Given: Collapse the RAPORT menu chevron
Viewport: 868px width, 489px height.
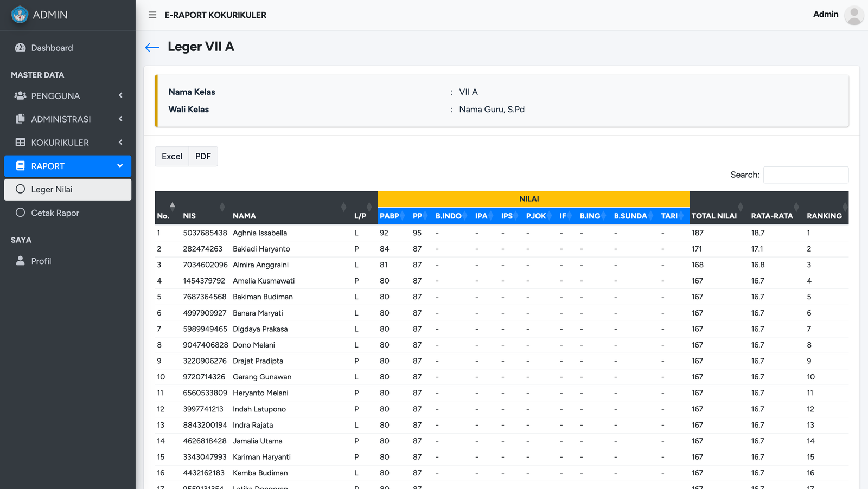Looking at the screenshot, I should 120,166.
